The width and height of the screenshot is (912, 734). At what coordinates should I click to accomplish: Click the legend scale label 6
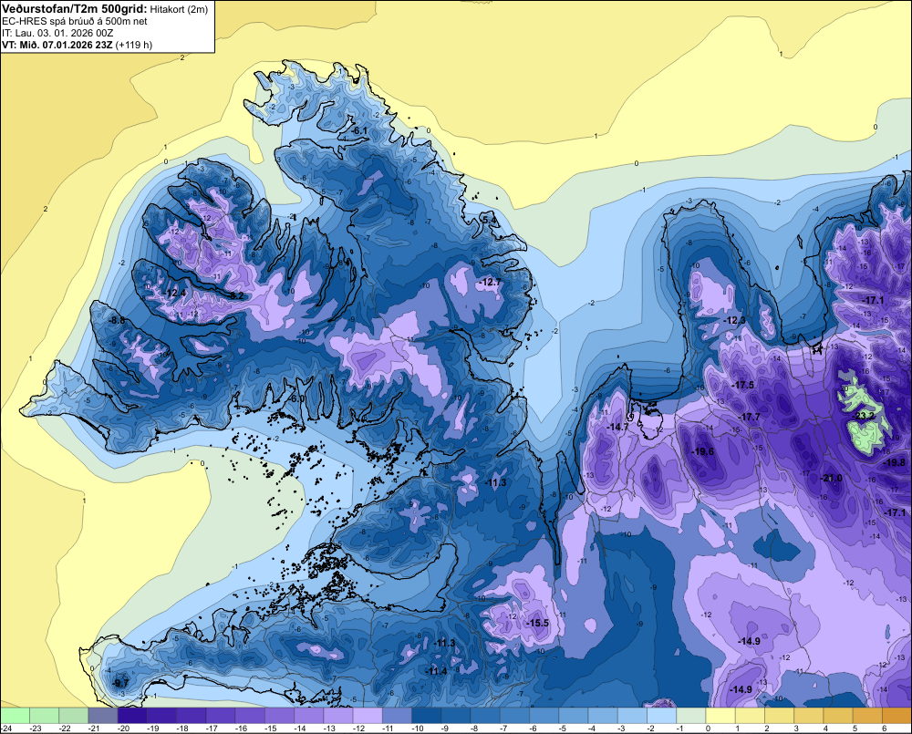pyautogui.click(x=885, y=729)
